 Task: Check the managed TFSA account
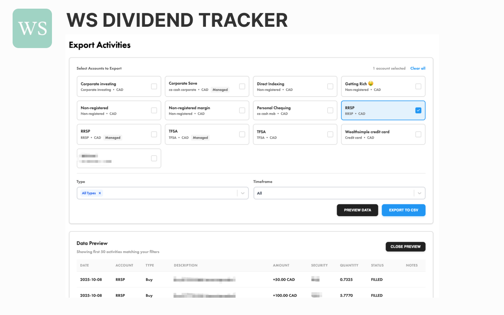pos(242,134)
